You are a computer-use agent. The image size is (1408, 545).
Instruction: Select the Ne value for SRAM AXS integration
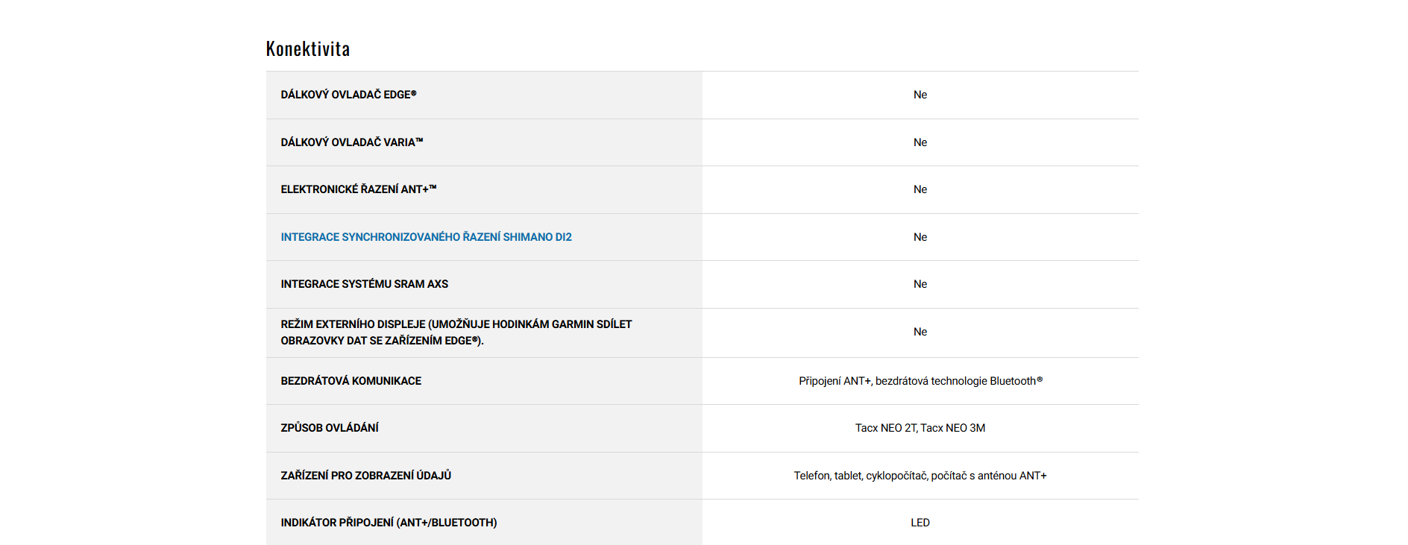920,284
